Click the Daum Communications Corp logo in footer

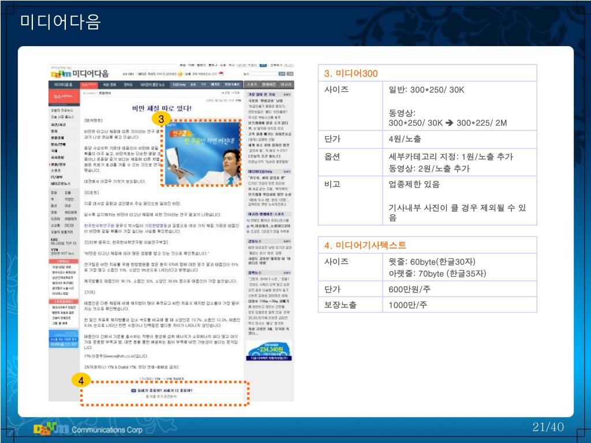tap(88, 429)
